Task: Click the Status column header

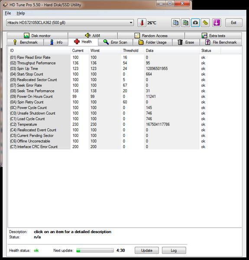Action: 210,51
